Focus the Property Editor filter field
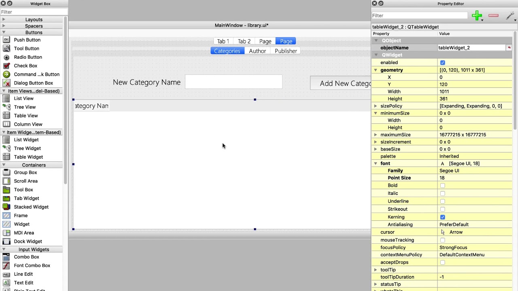 [420, 16]
